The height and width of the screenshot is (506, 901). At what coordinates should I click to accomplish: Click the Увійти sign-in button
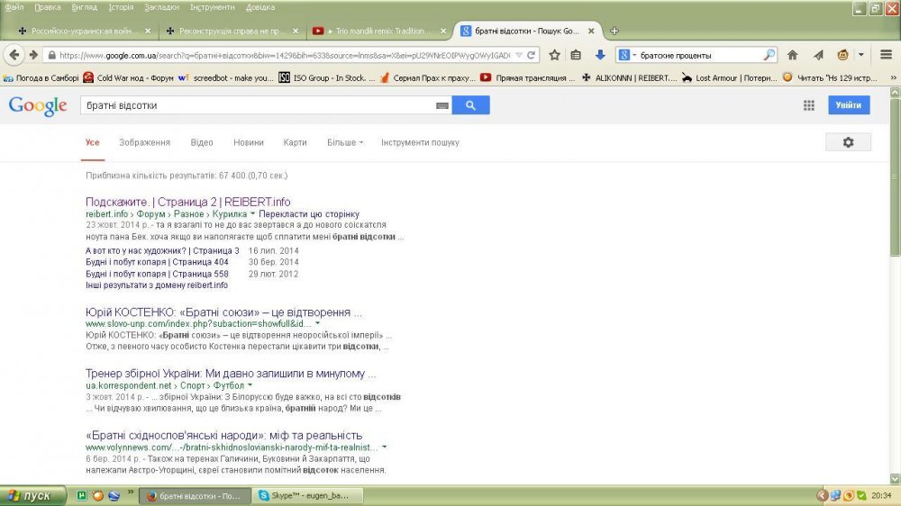[849, 105]
